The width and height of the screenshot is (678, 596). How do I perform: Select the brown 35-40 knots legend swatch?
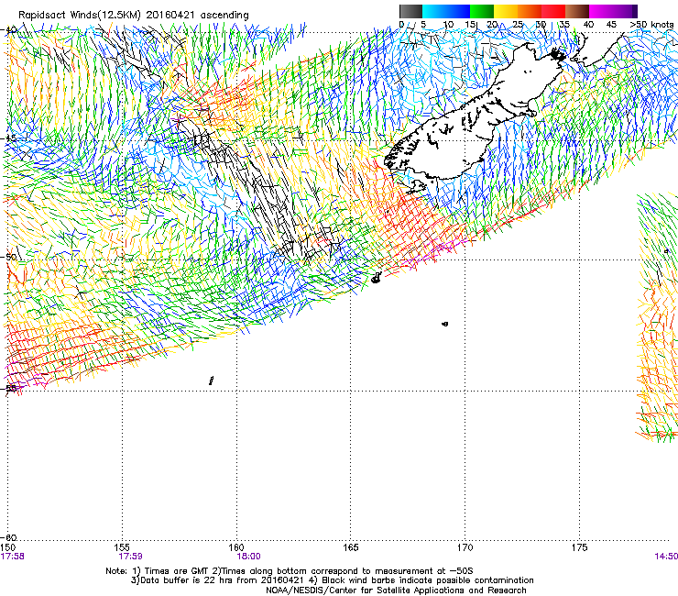tap(577, 11)
